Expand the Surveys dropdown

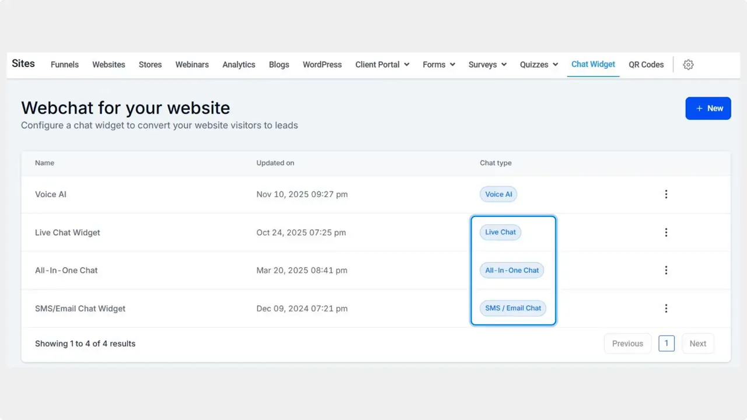(x=487, y=65)
